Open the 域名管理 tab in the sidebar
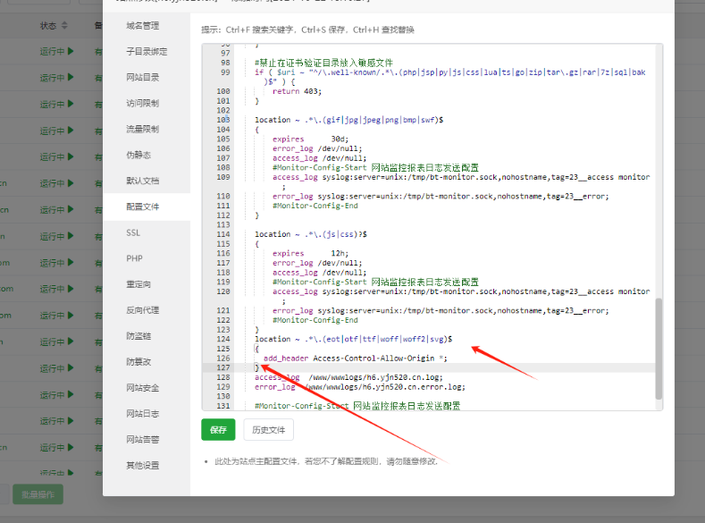 143,26
